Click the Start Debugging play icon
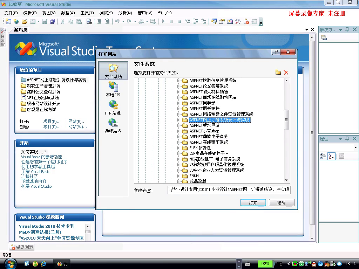 [163, 21]
